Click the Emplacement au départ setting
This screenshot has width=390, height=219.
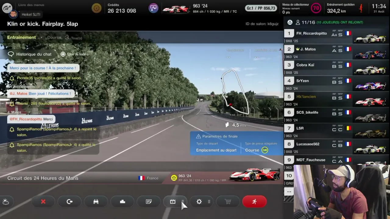(x=216, y=150)
